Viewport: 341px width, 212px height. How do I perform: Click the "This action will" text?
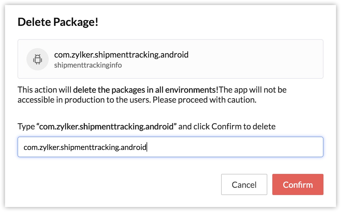click(x=45, y=90)
